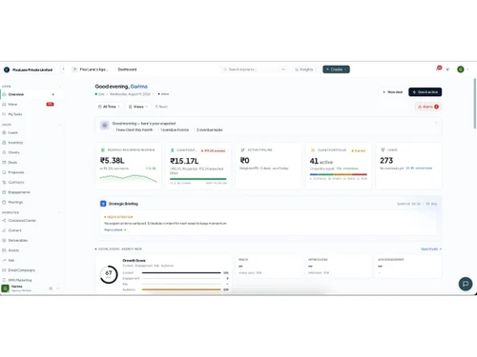
Task: Click the Audience orange score bar
Action: point(181,289)
